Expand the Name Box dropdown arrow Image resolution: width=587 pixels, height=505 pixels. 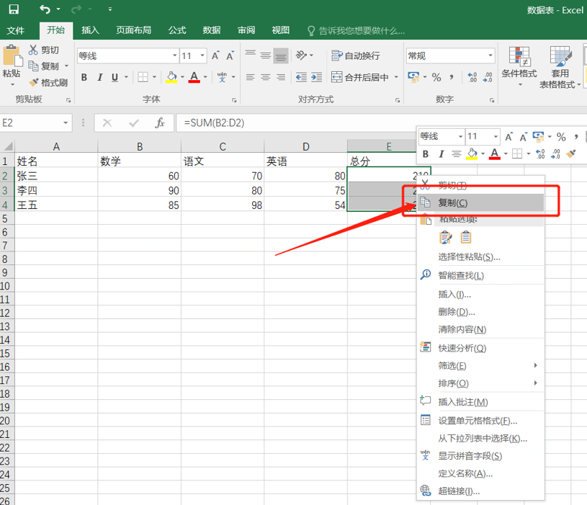click(x=66, y=122)
